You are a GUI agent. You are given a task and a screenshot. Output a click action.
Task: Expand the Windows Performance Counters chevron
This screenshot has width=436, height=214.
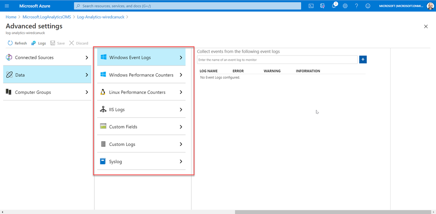point(181,75)
